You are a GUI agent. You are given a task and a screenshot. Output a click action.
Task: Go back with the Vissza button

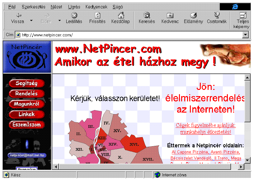pos(18,18)
